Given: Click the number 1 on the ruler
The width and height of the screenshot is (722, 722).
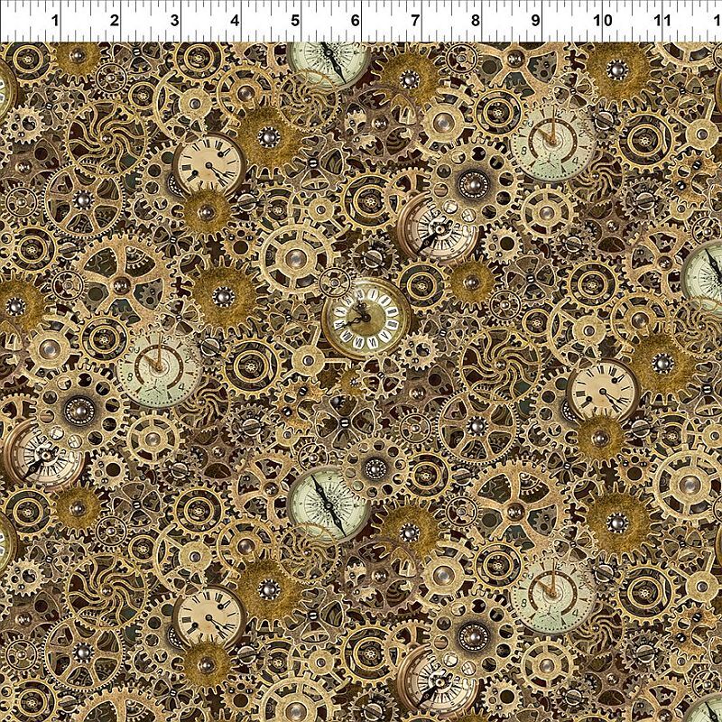Looking at the screenshot, I should (57, 20).
